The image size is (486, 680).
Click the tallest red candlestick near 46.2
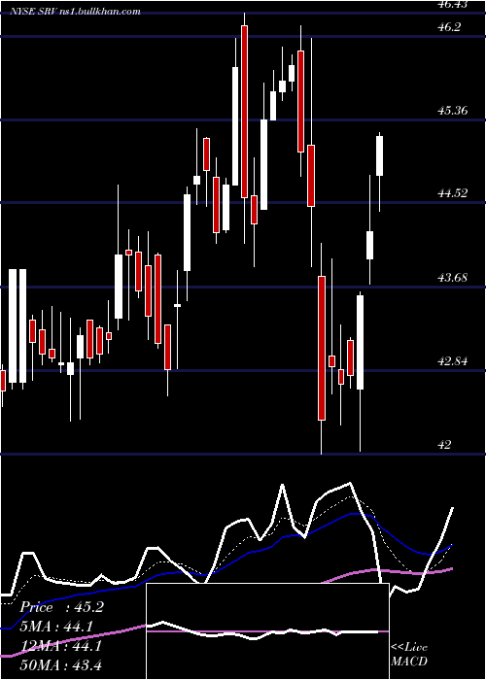(x=244, y=112)
